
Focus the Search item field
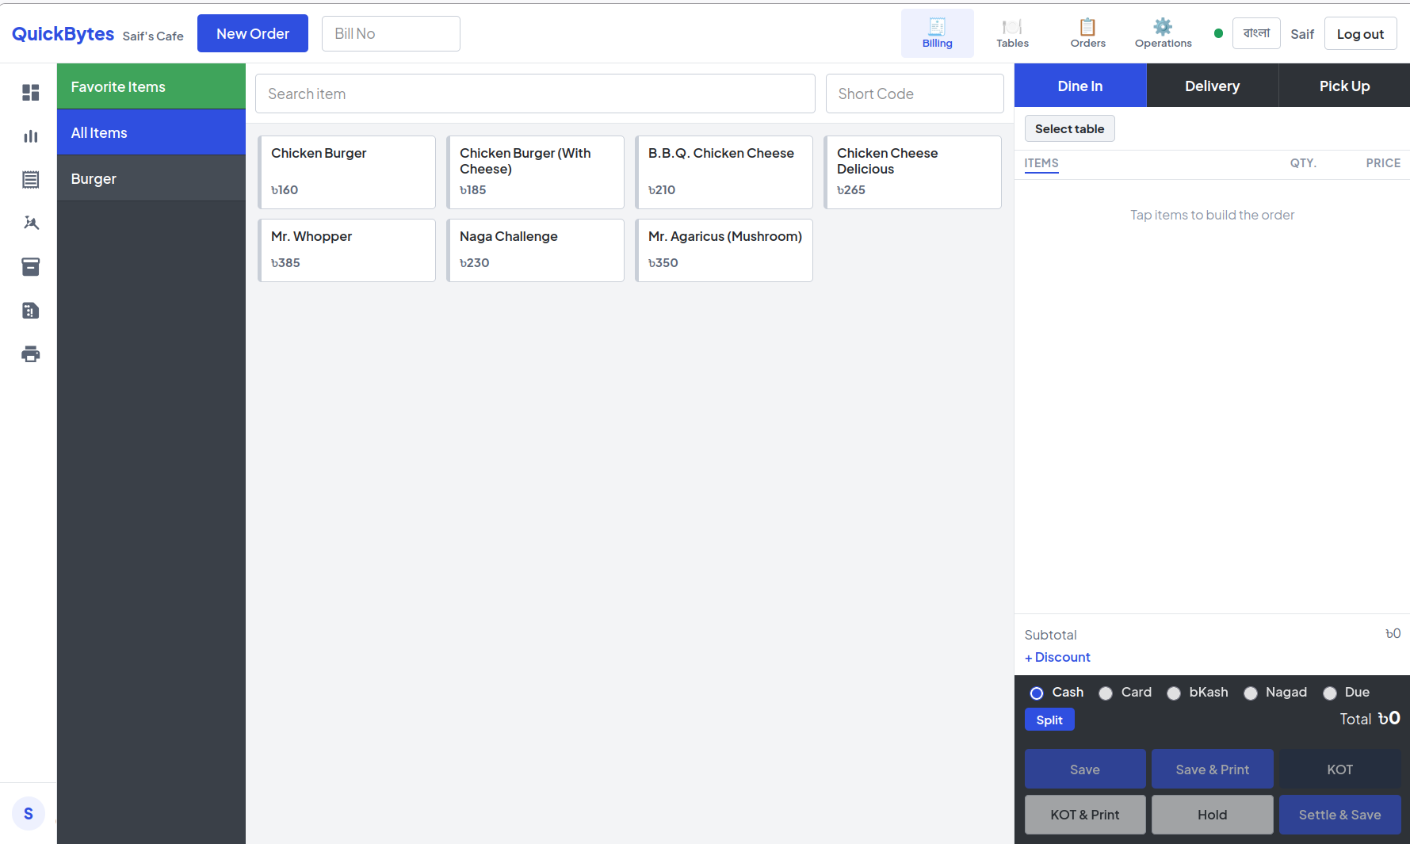pyautogui.click(x=535, y=94)
